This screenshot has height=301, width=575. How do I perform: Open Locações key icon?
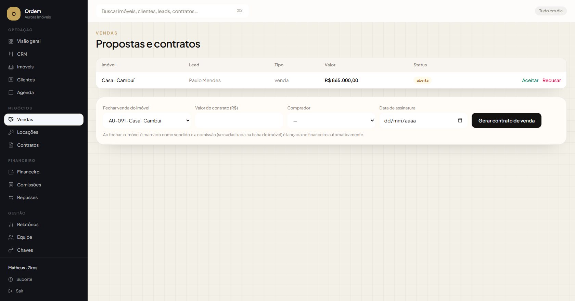pyautogui.click(x=11, y=132)
